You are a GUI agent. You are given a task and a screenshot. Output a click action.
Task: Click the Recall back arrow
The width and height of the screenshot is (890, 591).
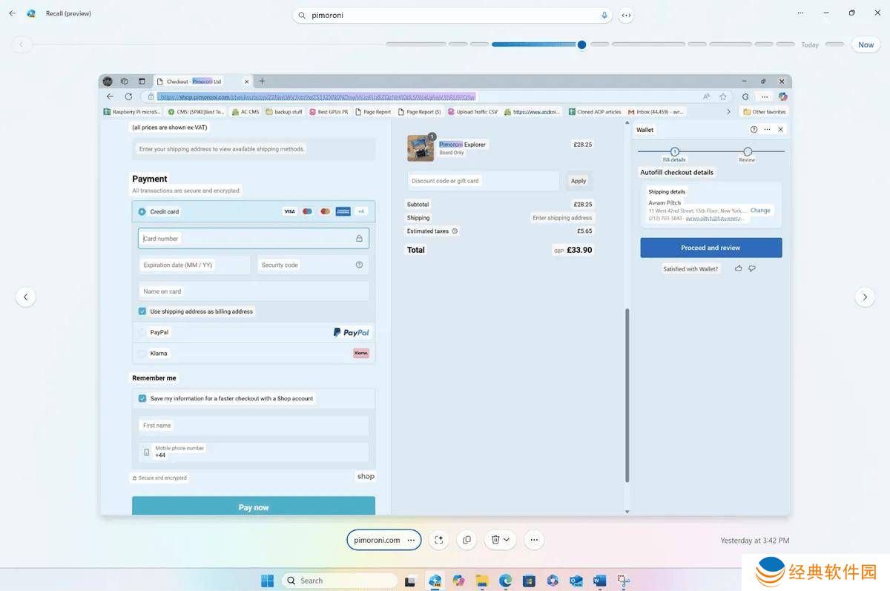(12, 13)
